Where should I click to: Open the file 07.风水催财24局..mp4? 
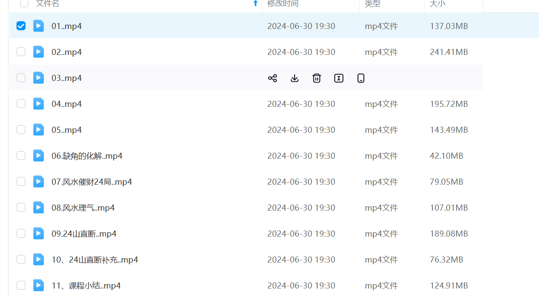point(91,182)
